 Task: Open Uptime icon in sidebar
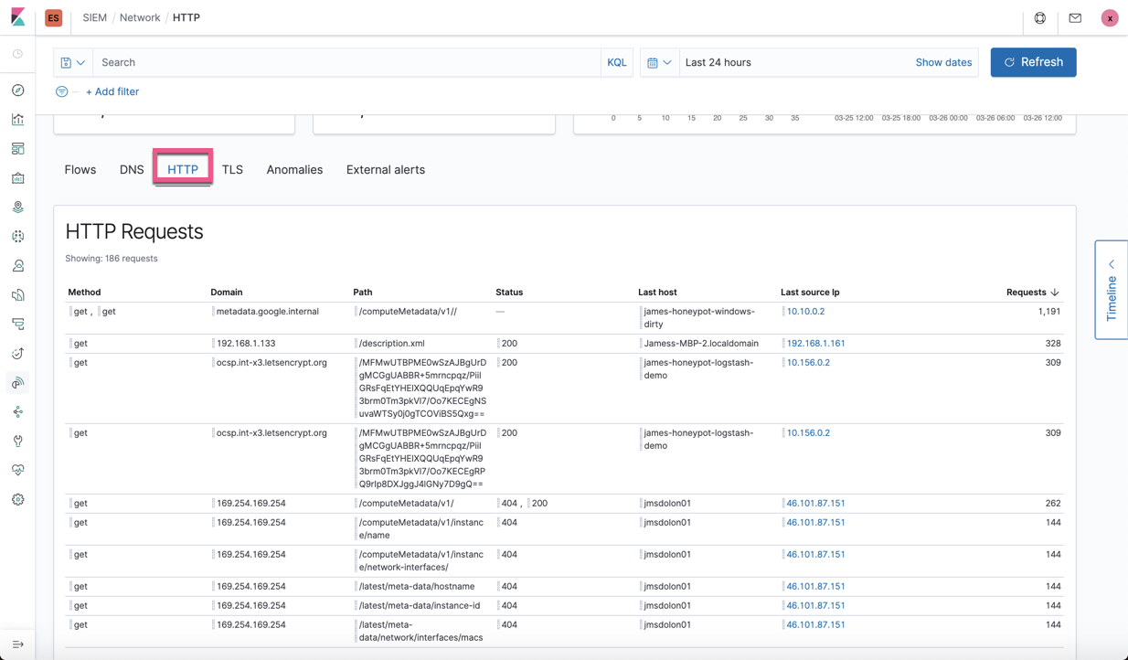pos(17,354)
